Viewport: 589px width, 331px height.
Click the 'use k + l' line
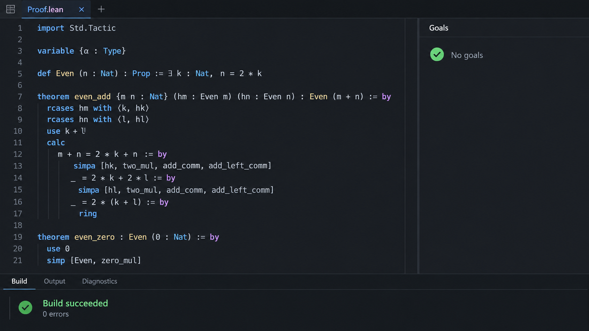[66, 131]
